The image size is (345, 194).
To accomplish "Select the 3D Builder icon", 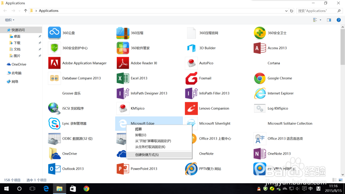I will pos(191,48).
